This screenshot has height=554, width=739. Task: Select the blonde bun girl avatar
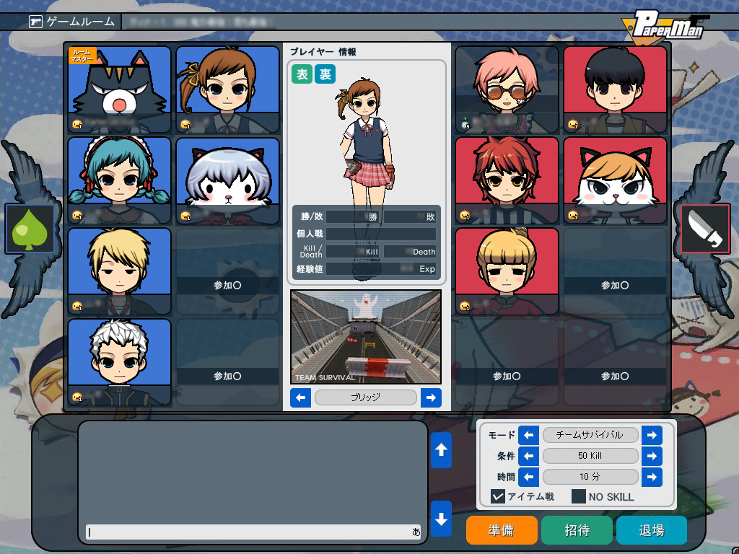pyautogui.click(x=507, y=271)
